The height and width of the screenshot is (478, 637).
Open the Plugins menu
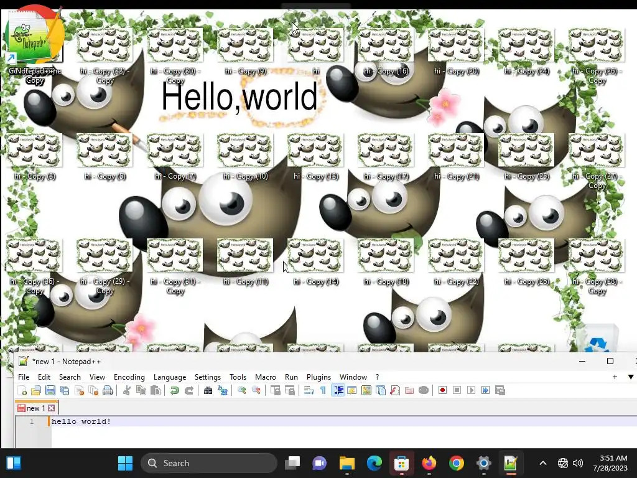(x=318, y=377)
